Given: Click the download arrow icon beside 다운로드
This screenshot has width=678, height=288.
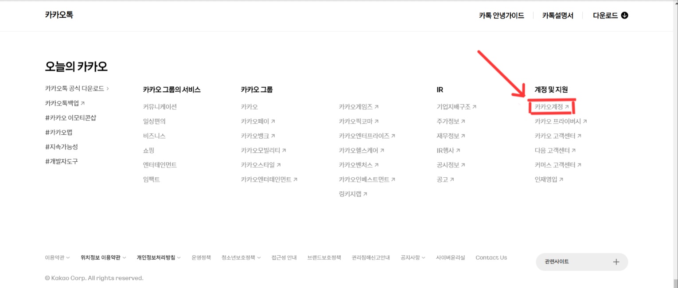Looking at the screenshot, I should point(625,16).
